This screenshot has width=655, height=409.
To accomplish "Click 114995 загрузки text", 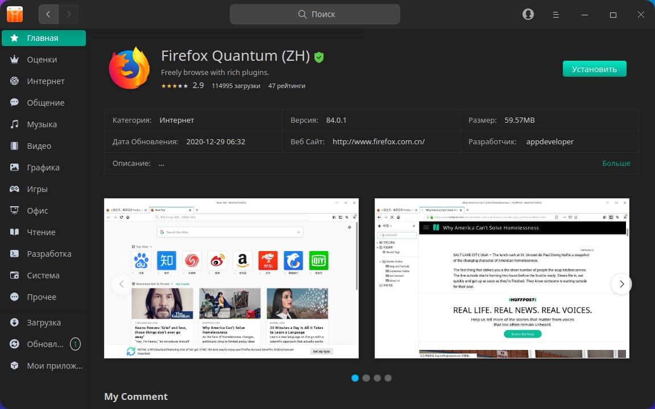I will click(x=236, y=86).
